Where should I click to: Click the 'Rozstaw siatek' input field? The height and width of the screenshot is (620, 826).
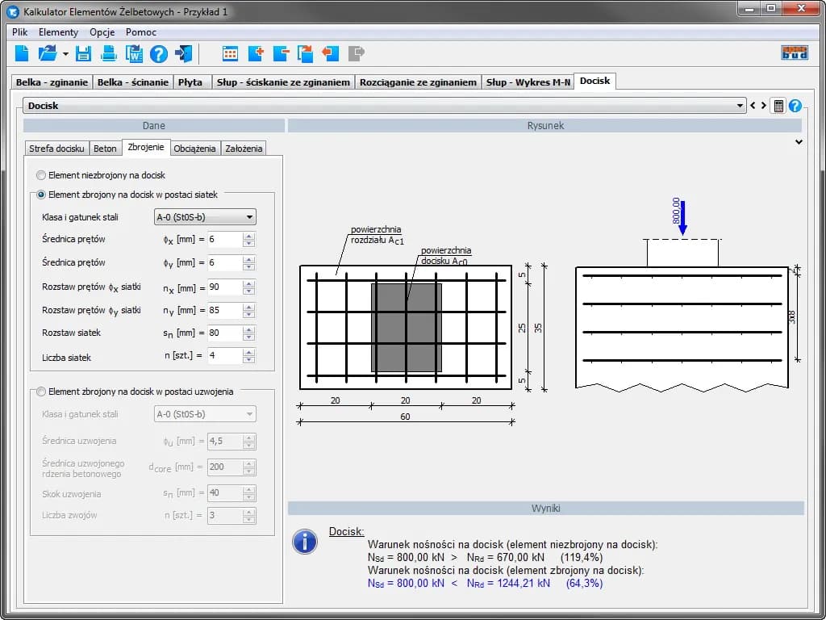pos(224,333)
